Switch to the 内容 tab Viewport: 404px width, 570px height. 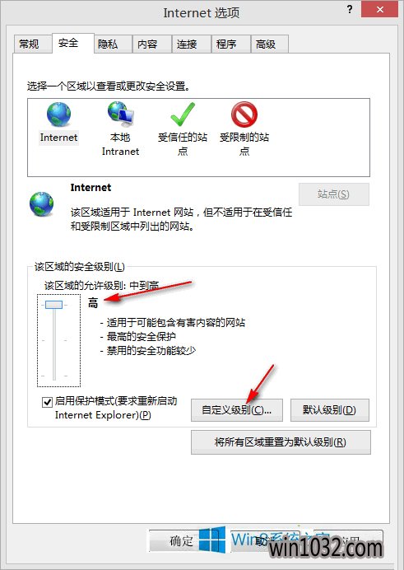click(147, 44)
